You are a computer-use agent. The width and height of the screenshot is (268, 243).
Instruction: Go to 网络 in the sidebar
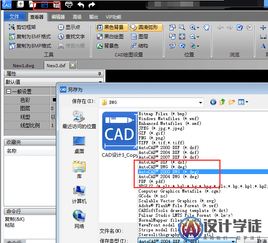click(x=79, y=220)
